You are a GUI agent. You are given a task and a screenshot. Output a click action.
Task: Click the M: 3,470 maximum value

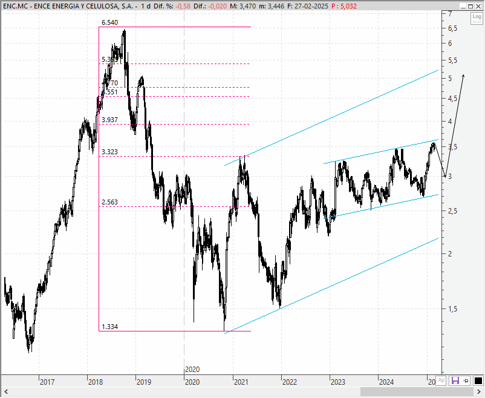pos(243,6)
